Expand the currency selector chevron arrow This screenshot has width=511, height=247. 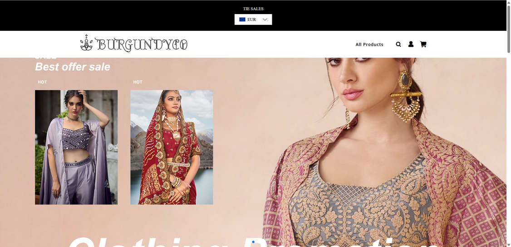tap(265, 19)
